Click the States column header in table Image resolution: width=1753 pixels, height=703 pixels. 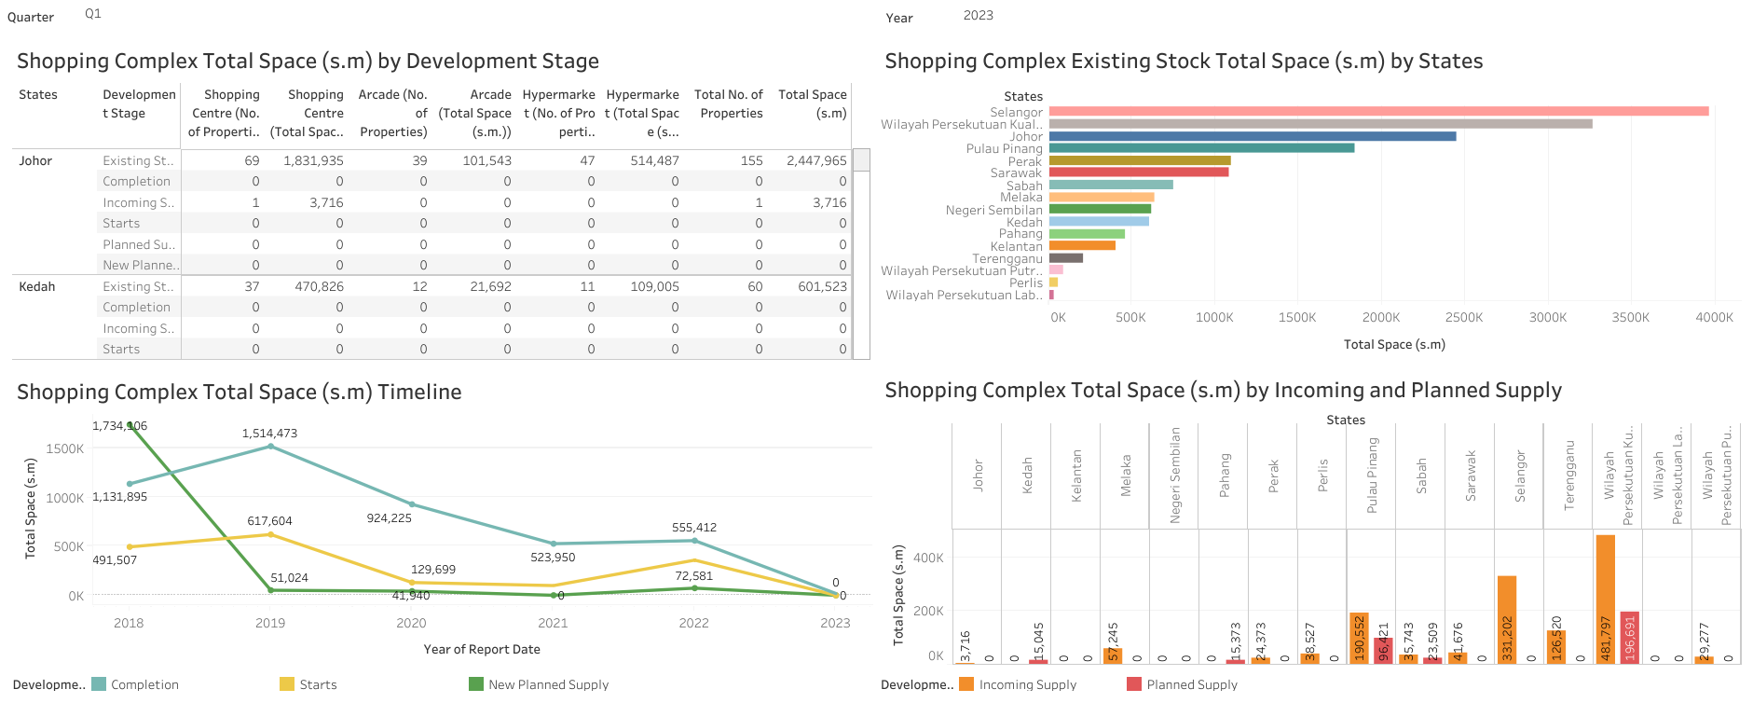[x=38, y=94]
